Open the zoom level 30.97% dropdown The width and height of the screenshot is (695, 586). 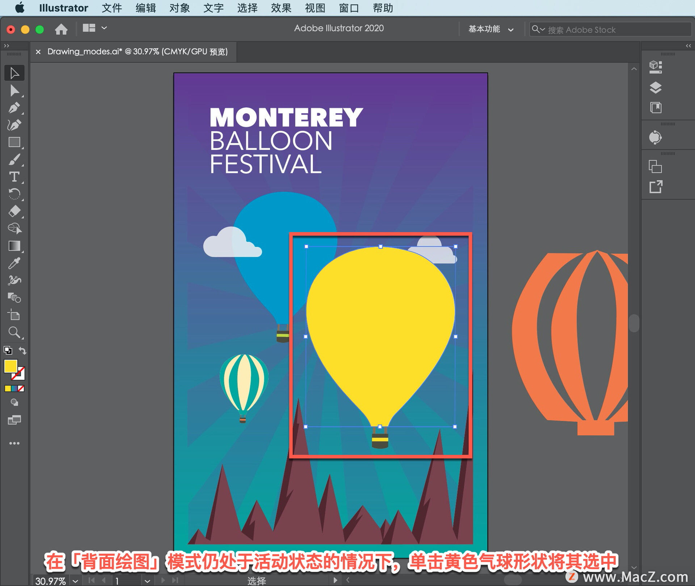(75, 581)
